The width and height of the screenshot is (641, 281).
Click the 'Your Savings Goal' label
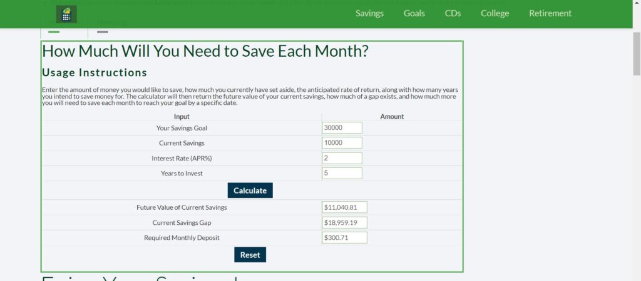click(182, 128)
